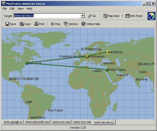Open the Target address dropdown
The height and width of the screenshot is (131, 157).
pos(83,16)
